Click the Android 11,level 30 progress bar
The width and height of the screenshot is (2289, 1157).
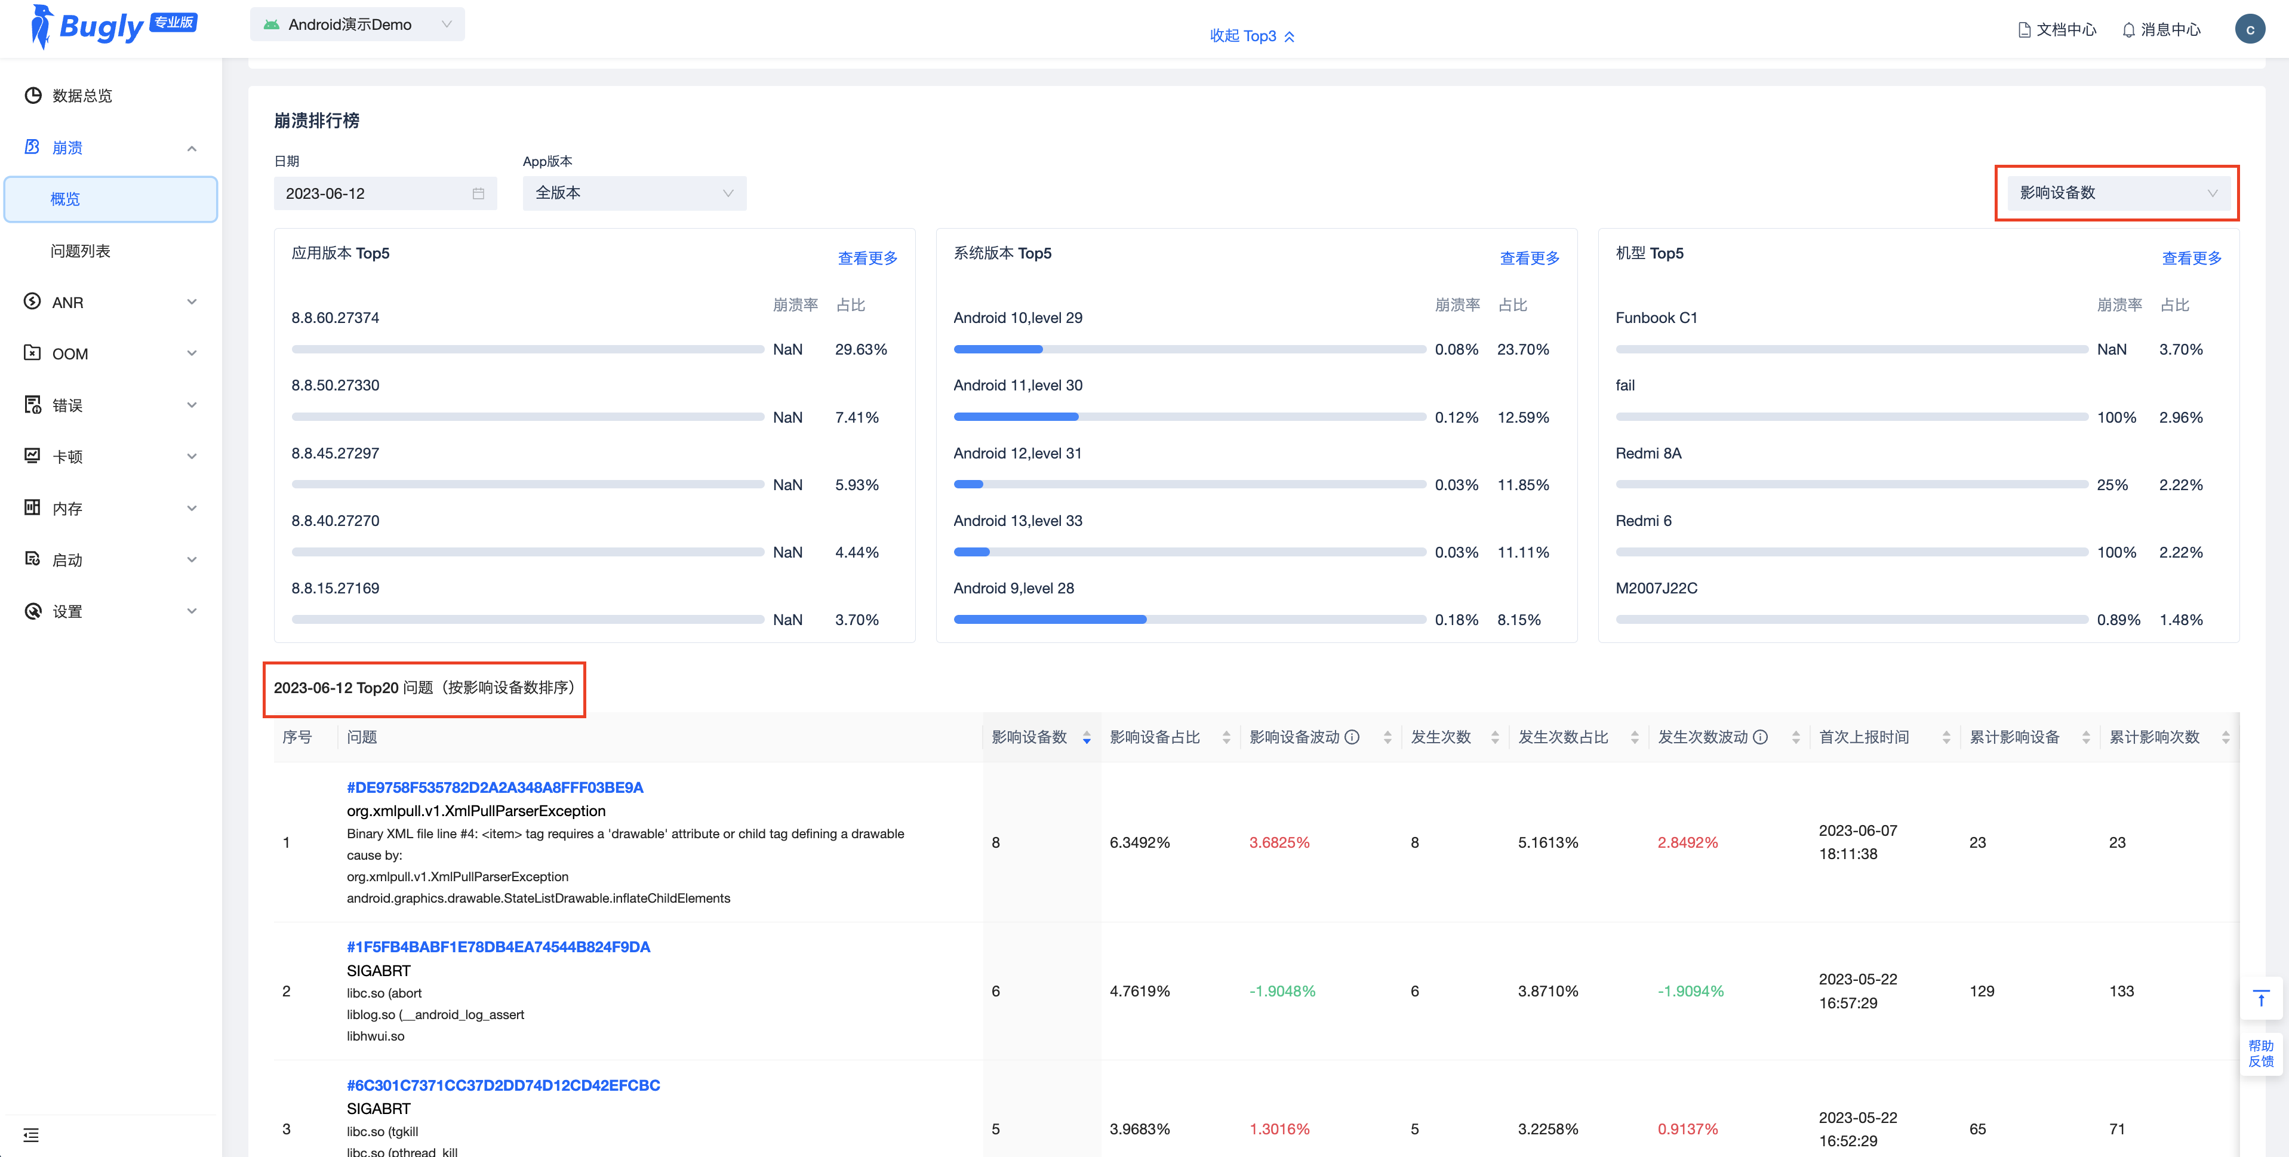pyautogui.click(x=1189, y=417)
